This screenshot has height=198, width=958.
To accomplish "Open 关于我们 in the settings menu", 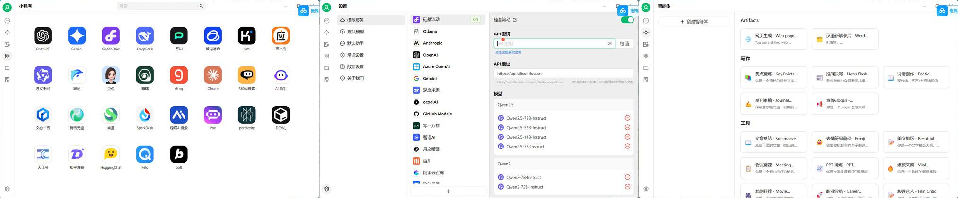I will 371,78.
